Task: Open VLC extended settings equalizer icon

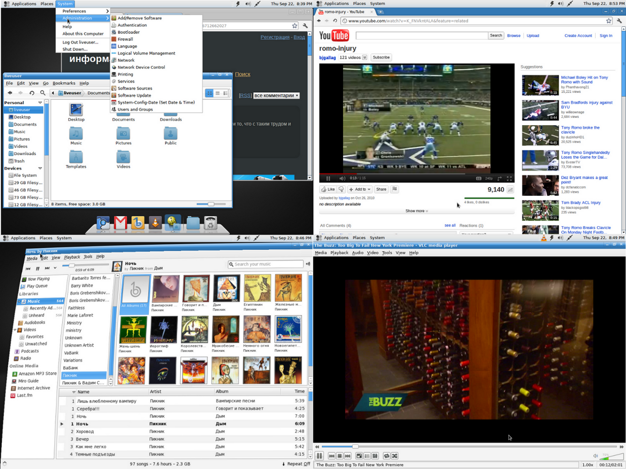Action: click(375, 456)
